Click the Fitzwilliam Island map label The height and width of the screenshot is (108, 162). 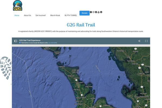57,53
